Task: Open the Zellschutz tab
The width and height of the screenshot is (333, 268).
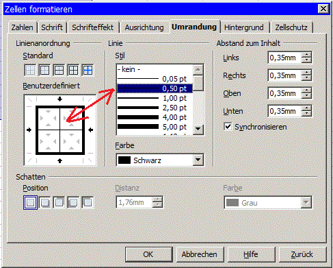Action: pyautogui.click(x=291, y=27)
